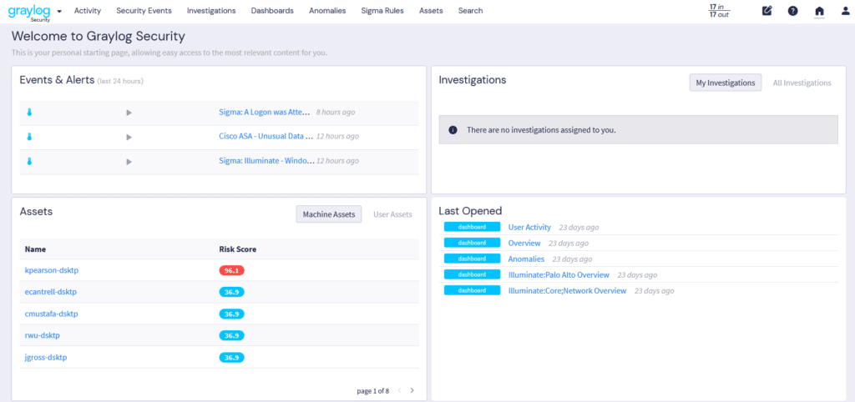855x402 pixels.
Task: Click dashboard tag beside Illuminate:Palo Alto Overview
Action: (473, 274)
